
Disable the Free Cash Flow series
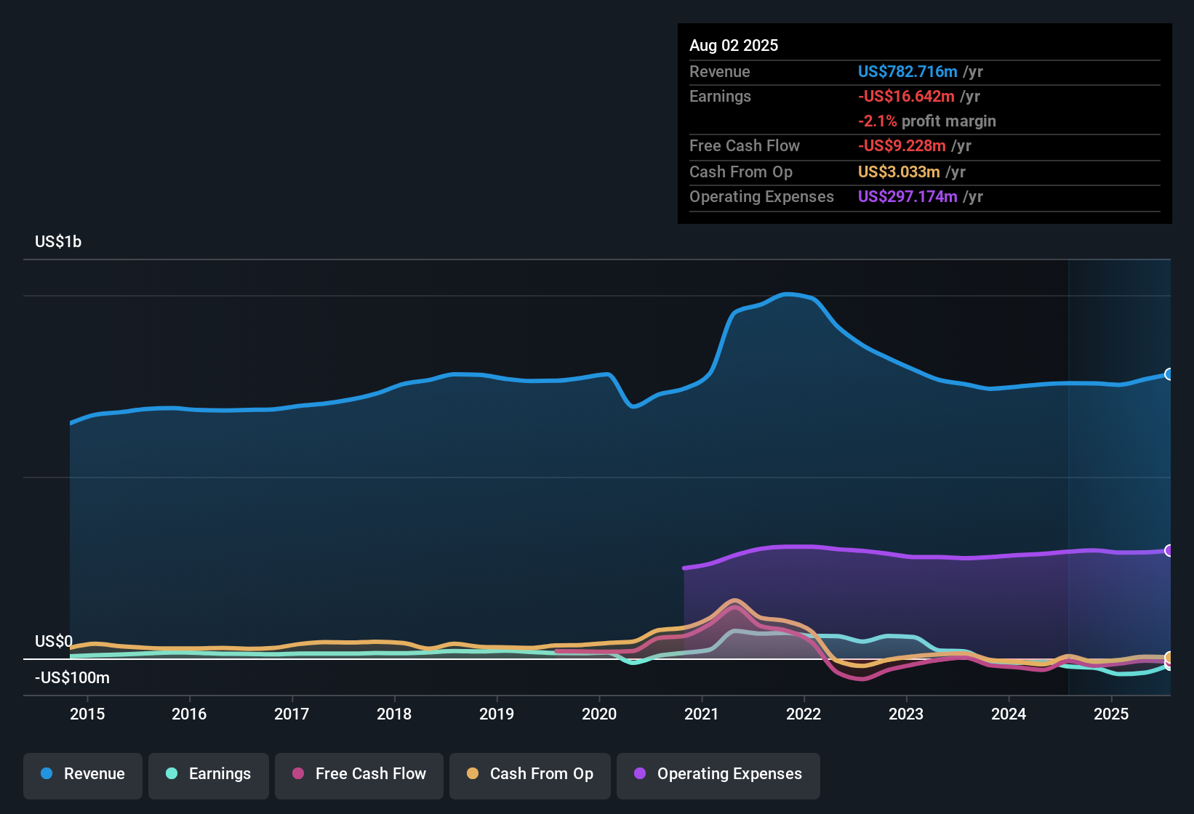[x=358, y=774]
